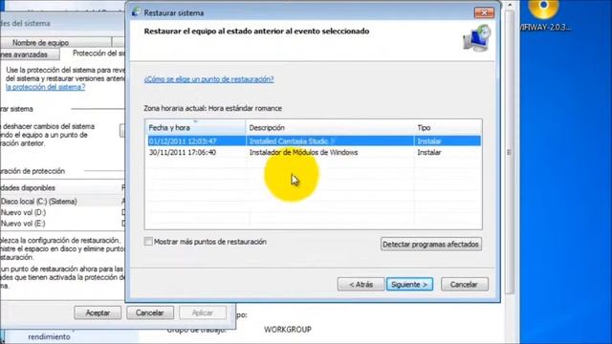
Task: Click the WORKGROUP text in background window
Action: (288, 330)
